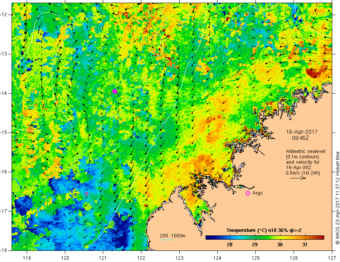
Task: Click the Argo legend circle symbol
Action: coord(248,193)
